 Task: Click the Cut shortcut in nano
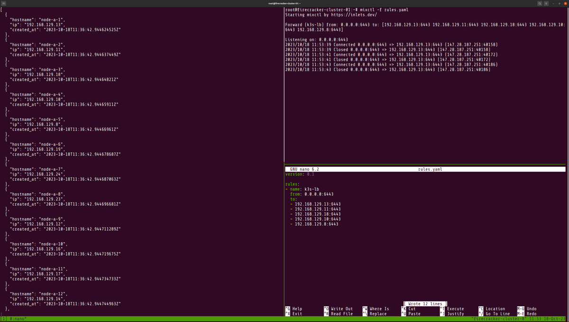tap(408, 309)
